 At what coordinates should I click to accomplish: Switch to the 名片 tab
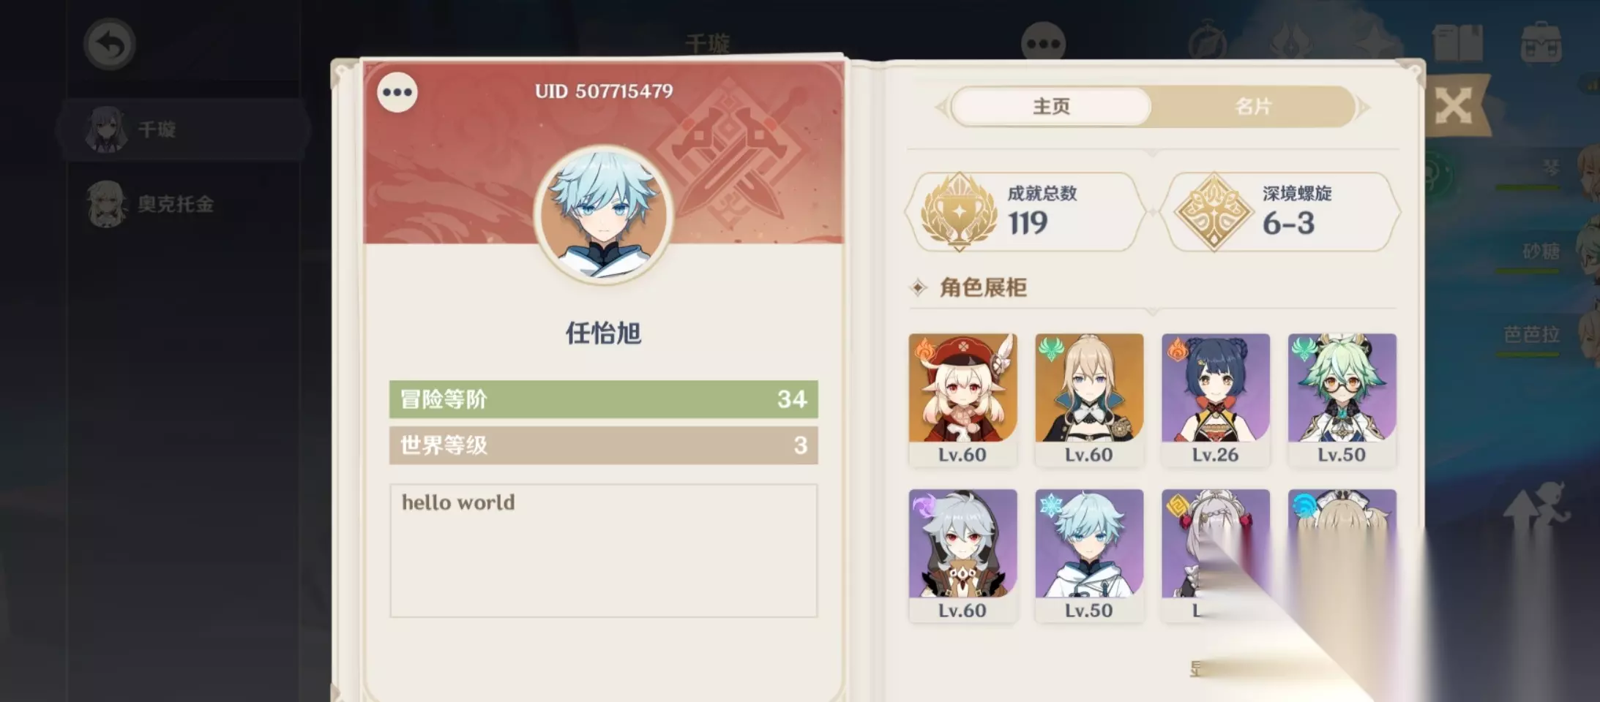click(1253, 107)
